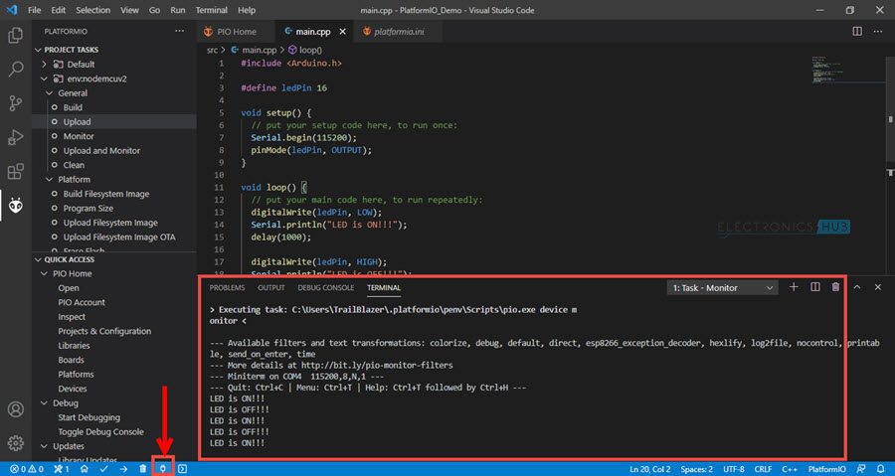
Task: Run Upload Filesystem Image OTA task
Action: pos(119,238)
